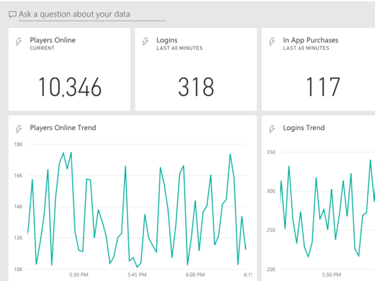Click the Logins tile title

coord(167,40)
